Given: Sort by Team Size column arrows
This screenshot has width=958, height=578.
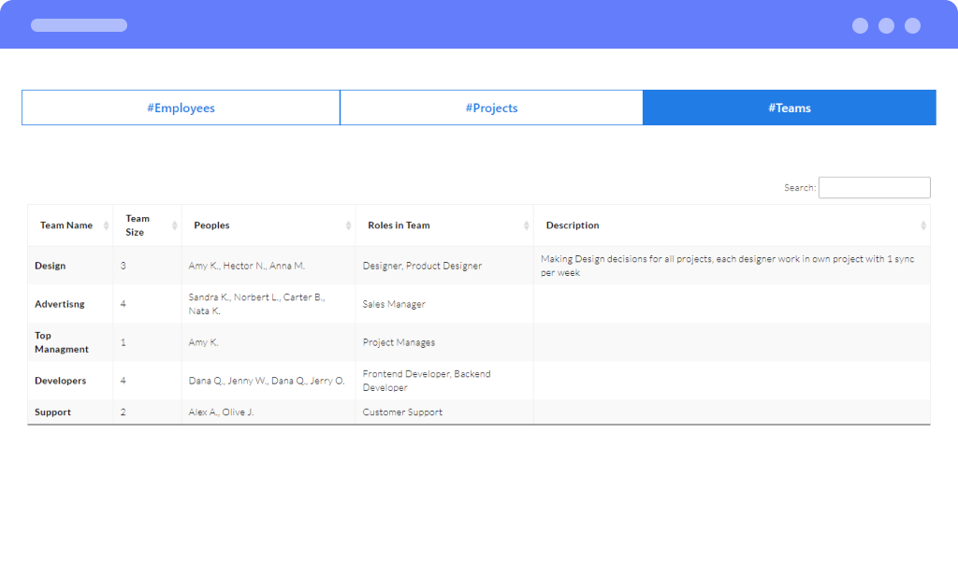Looking at the screenshot, I should 175,225.
